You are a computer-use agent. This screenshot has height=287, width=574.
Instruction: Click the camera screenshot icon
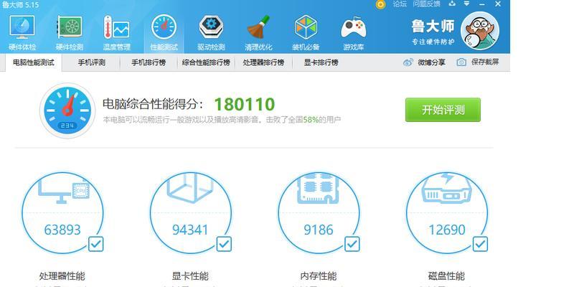[461, 62]
